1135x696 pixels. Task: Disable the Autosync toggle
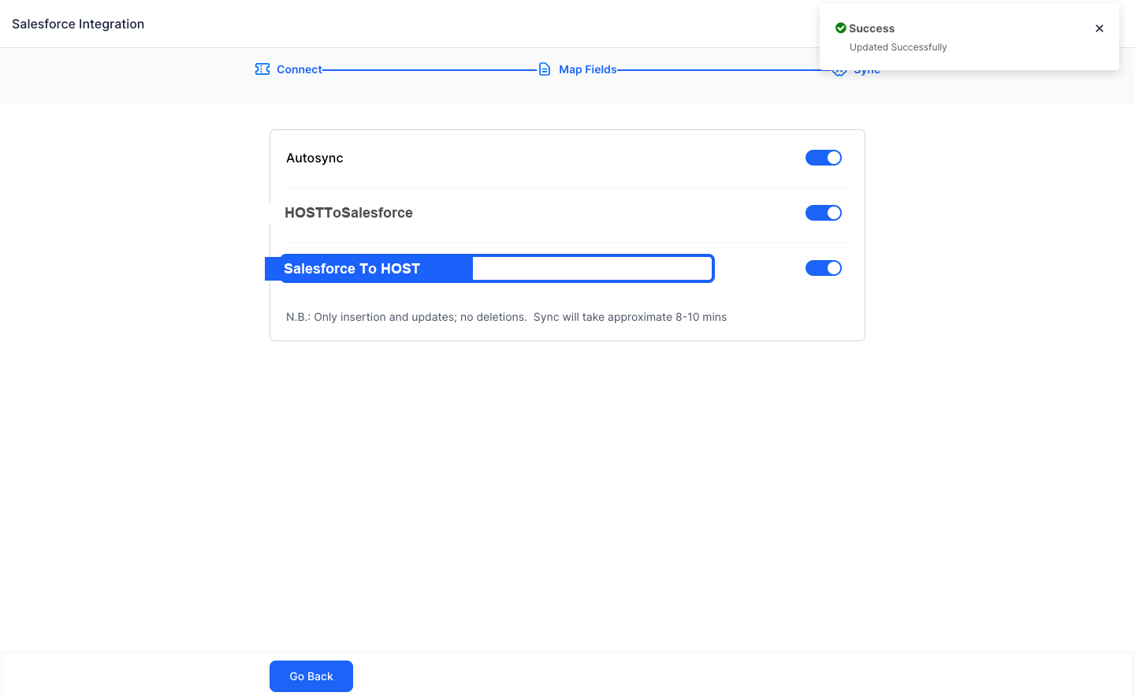click(824, 158)
